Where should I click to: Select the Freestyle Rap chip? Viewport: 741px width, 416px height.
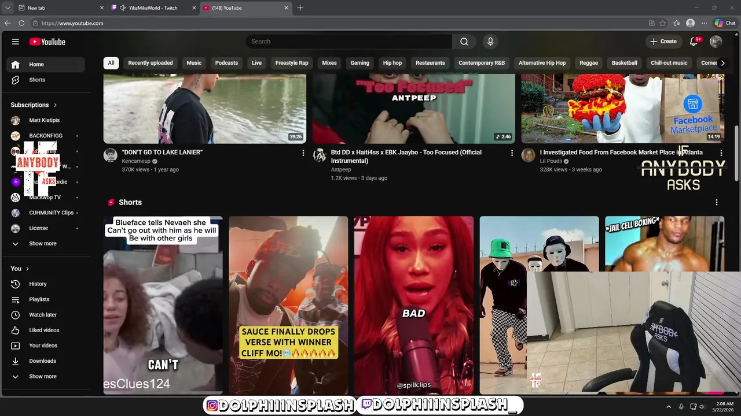coord(292,63)
